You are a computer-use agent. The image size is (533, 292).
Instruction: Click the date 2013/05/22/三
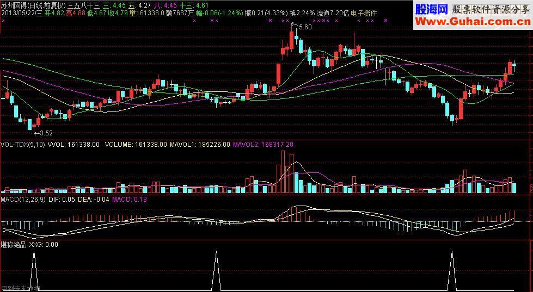point(21,14)
